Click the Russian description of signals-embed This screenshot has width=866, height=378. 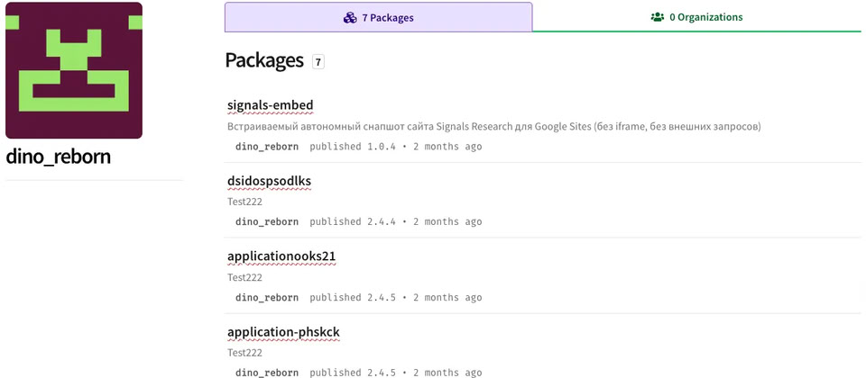coord(493,126)
